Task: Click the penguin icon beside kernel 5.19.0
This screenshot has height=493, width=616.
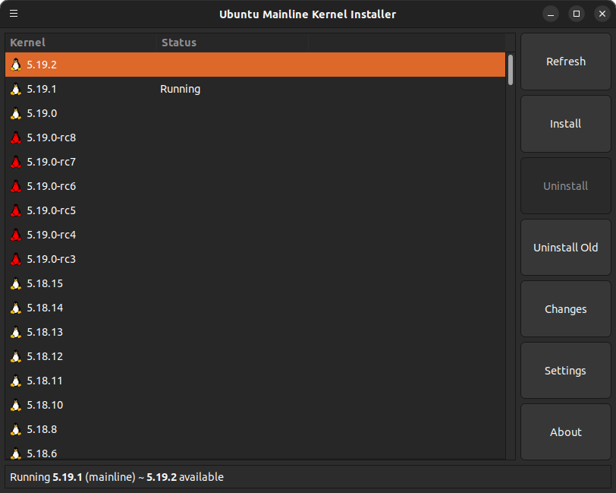Action: point(16,113)
